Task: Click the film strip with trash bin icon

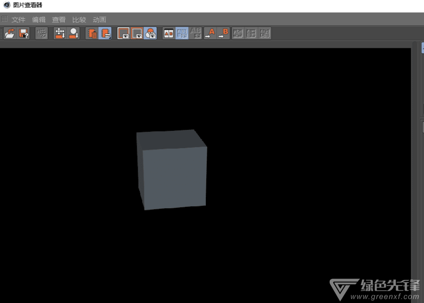Action: (92, 33)
